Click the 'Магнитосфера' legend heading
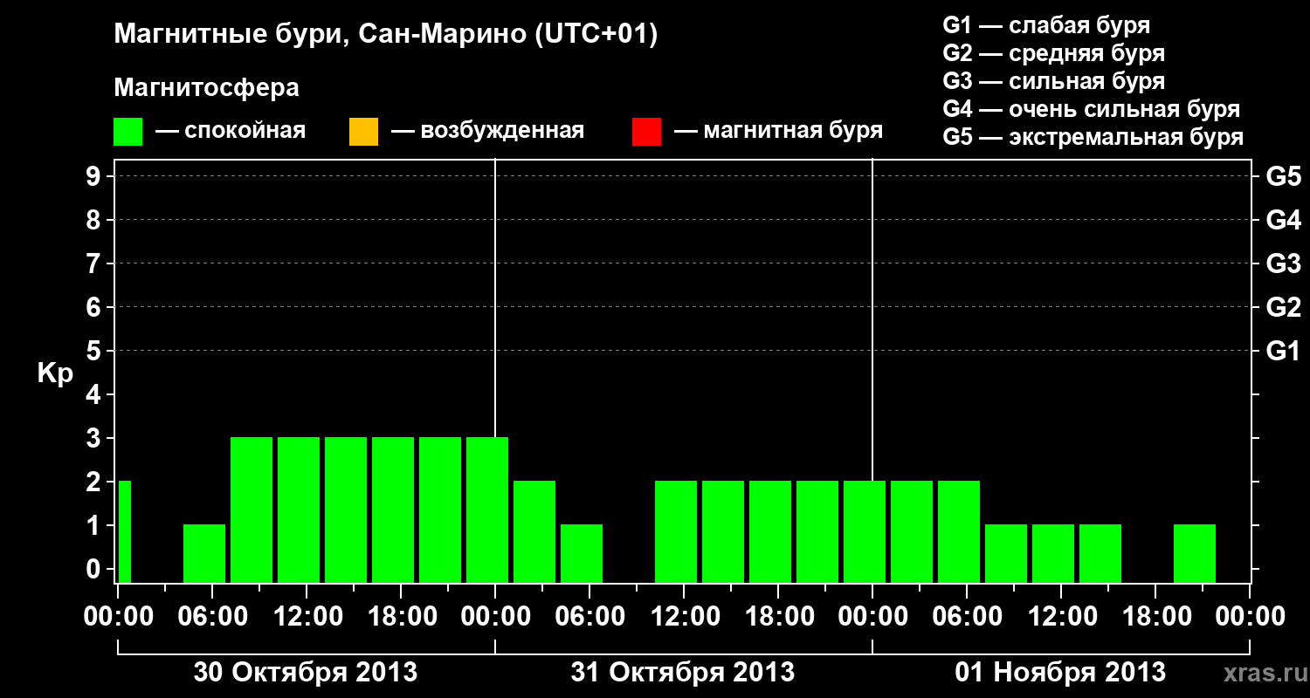 pos(207,88)
